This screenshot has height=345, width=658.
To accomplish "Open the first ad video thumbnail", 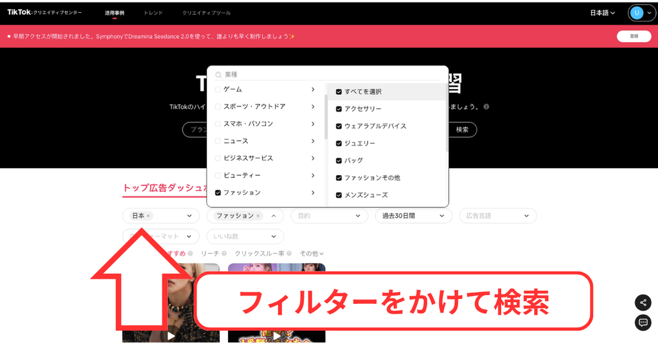I will point(171,302).
